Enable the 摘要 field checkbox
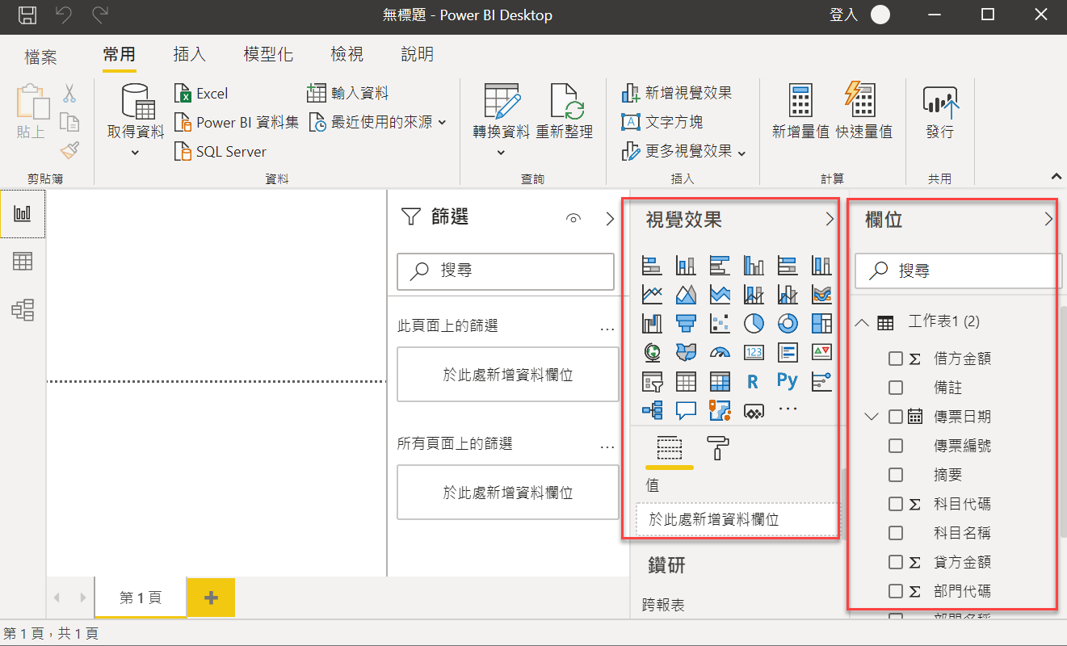Viewport: 1067px width, 646px height. pyautogui.click(x=895, y=475)
